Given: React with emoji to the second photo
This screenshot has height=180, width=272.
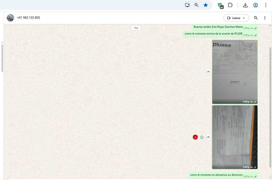Looking at the screenshot, I should (x=202, y=137).
